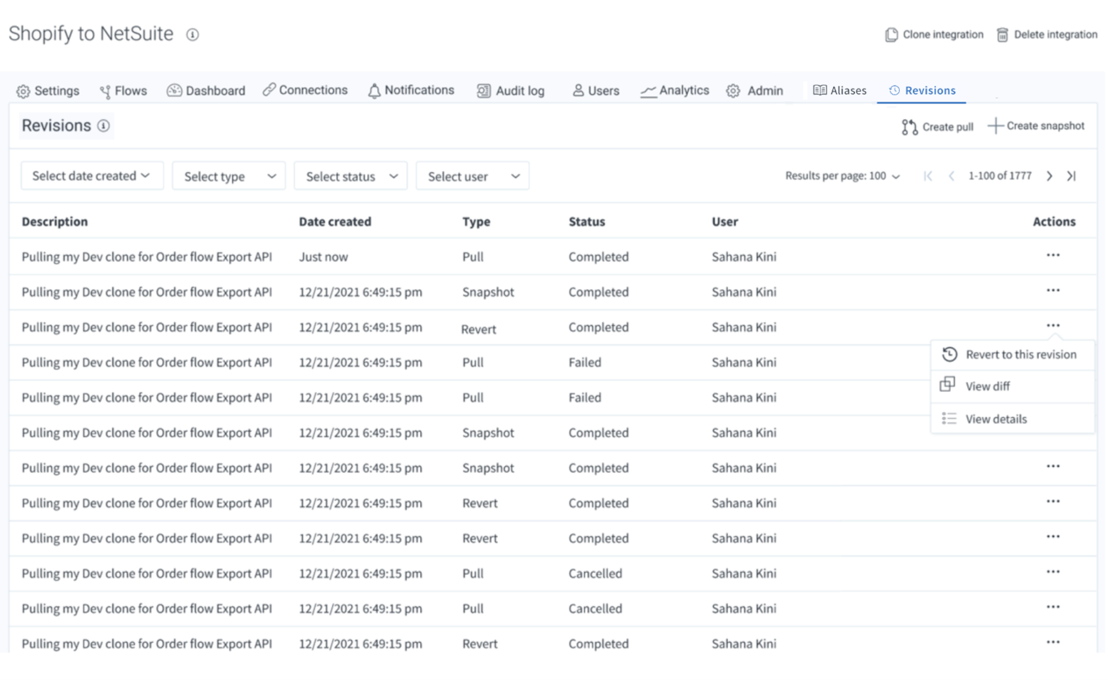Open actions for second Revert row
This screenshot has width=1108, height=680.
pos(1053,501)
